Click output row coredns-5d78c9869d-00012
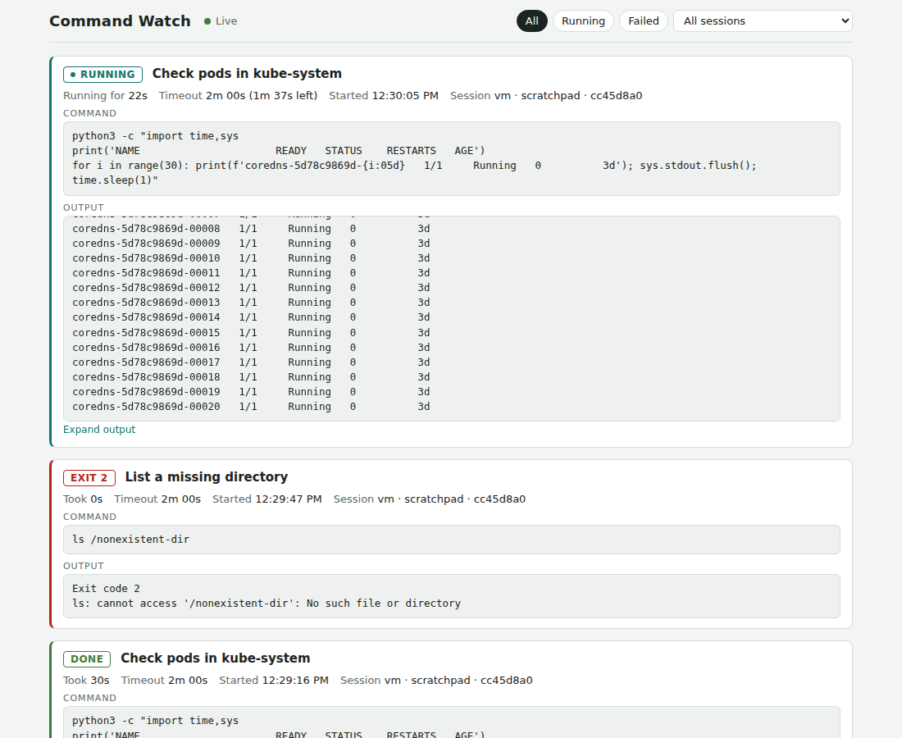The image size is (902, 738). pos(251,288)
